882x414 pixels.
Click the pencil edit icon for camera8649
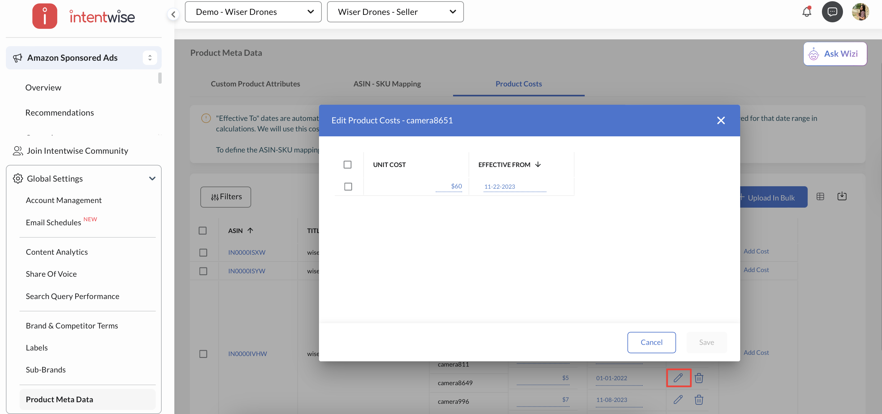678,378
